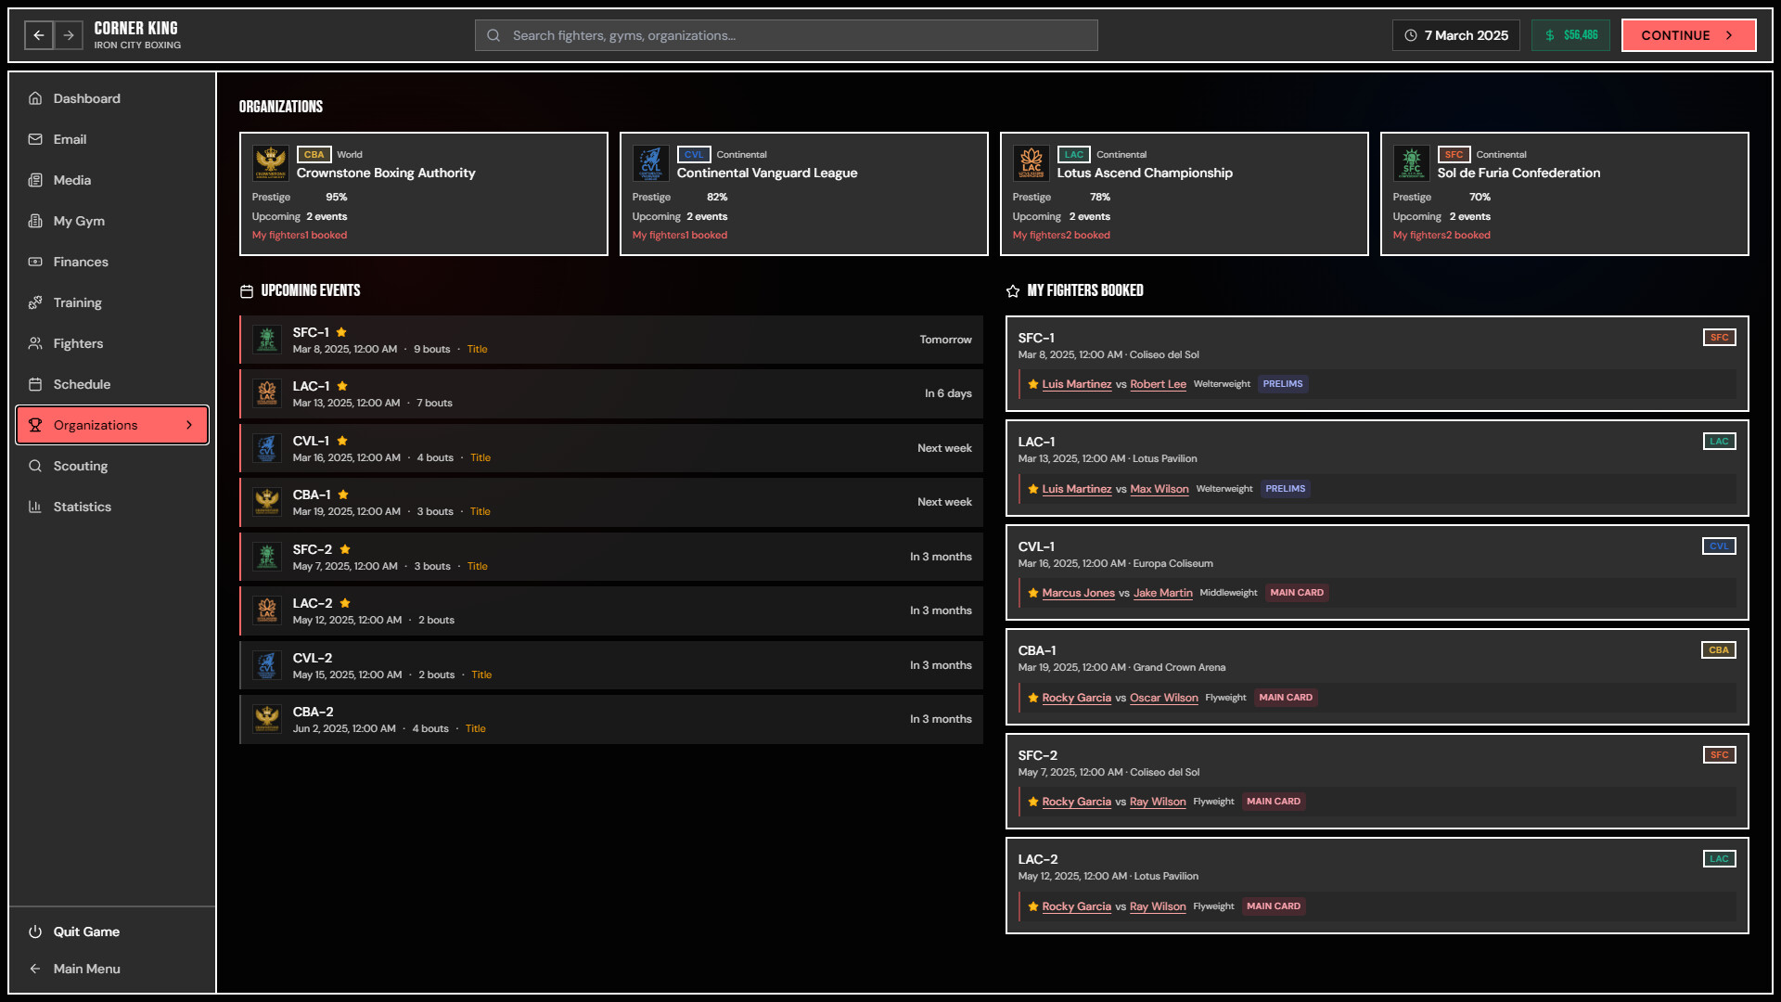Screen dimensions: 1781x1002
Task: View Statistics from the sidebar
Action: click(x=83, y=507)
